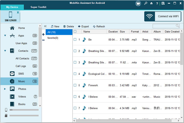The width and height of the screenshot is (184, 123).
Task: Open the feedback list icon in title bar
Action: [x=163, y=3]
